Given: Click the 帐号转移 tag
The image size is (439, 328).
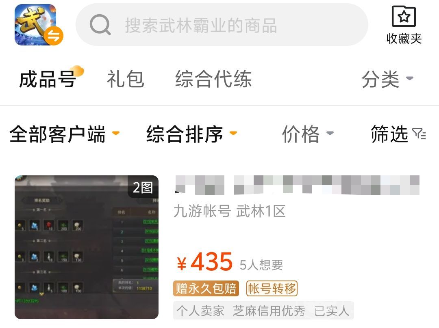Looking at the screenshot, I should tap(272, 288).
